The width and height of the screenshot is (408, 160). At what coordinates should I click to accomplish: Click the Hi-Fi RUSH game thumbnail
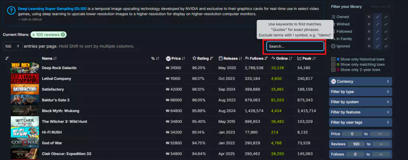click(x=25, y=132)
